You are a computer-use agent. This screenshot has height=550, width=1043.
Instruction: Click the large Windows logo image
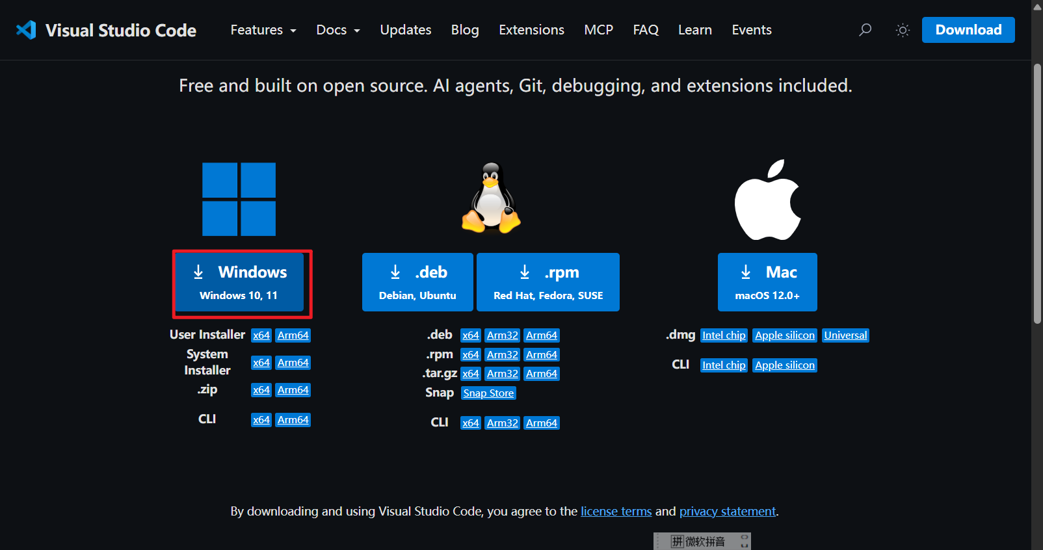pyautogui.click(x=239, y=199)
